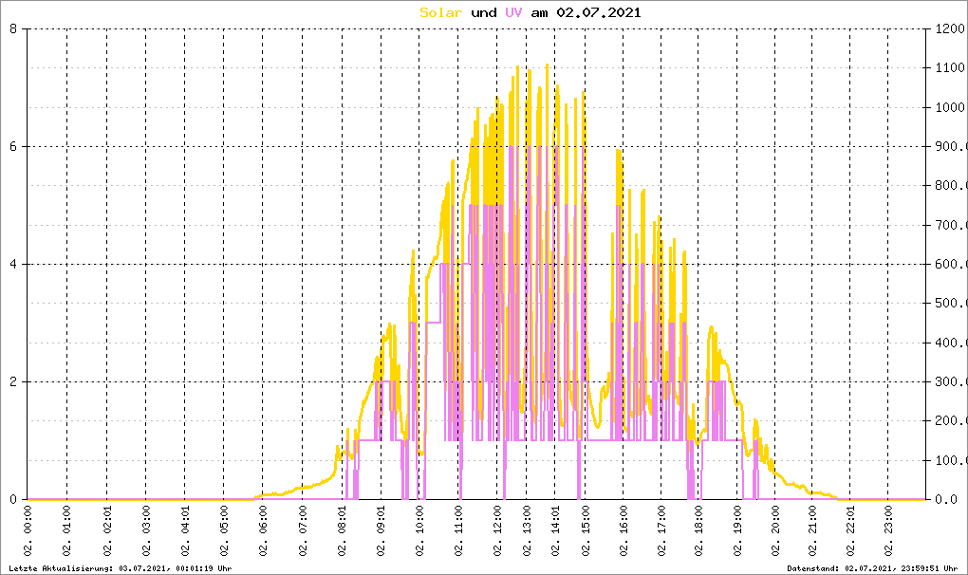Screen dimensions: 968x575
Task: Click time label '02. 08:01' on x-axis
Action: (x=342, y=530)
